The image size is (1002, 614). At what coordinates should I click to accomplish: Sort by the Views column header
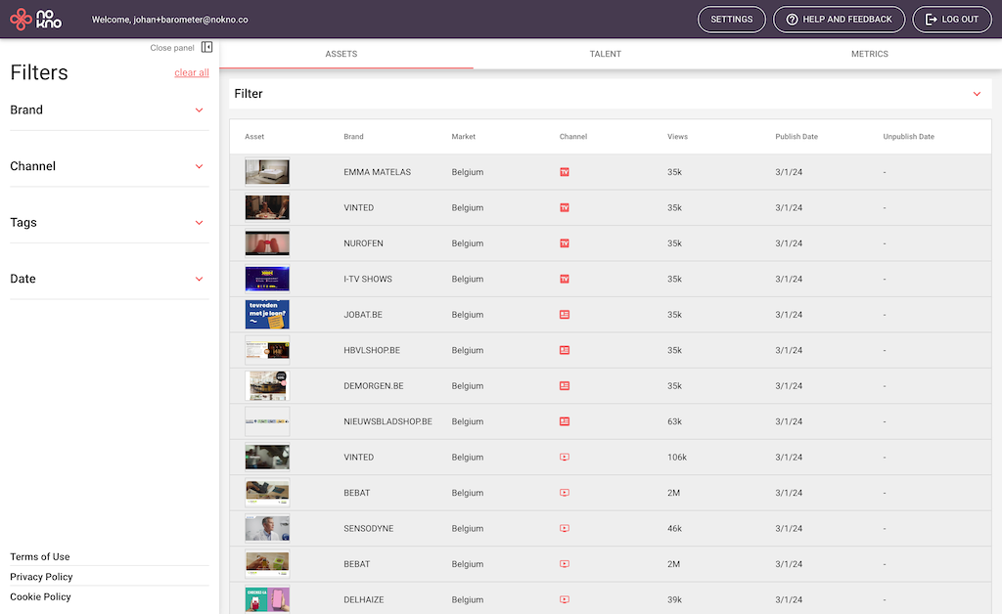click(x=677, y=137)
